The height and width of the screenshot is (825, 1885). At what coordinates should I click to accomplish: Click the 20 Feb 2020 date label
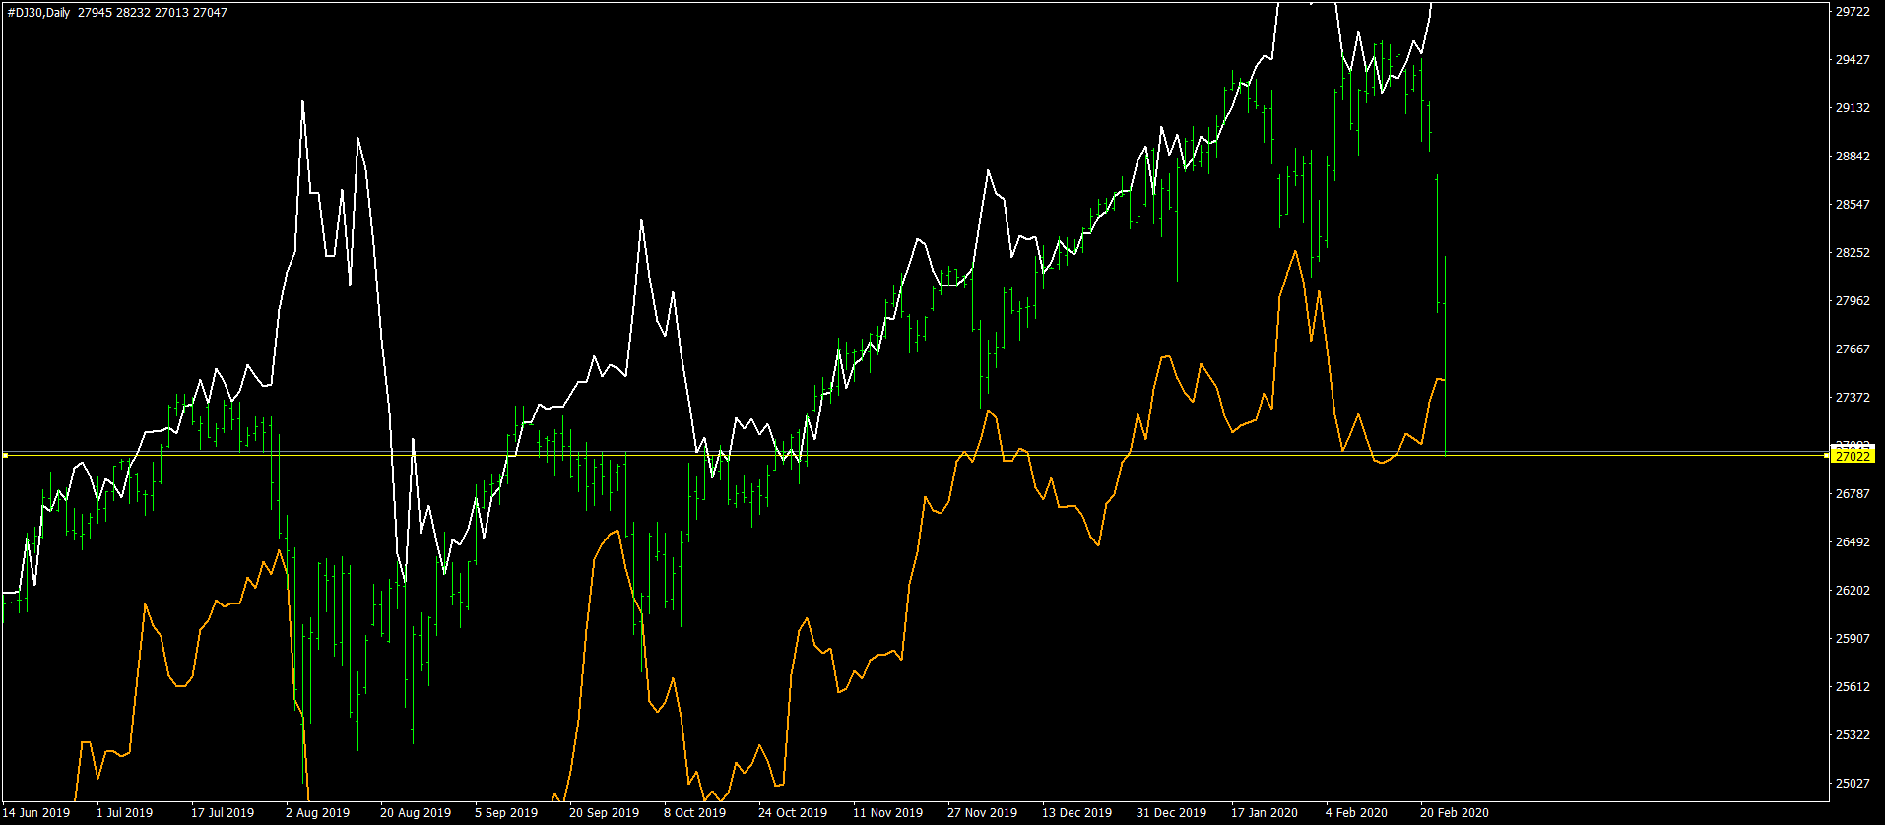[x=1455, y=813]
